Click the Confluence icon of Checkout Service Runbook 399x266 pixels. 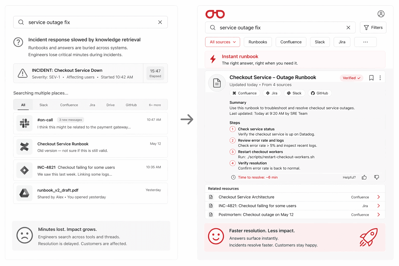pyautogui.click(x=24, y=147)
